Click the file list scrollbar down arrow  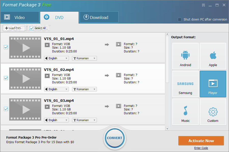(x=167, y=129)
